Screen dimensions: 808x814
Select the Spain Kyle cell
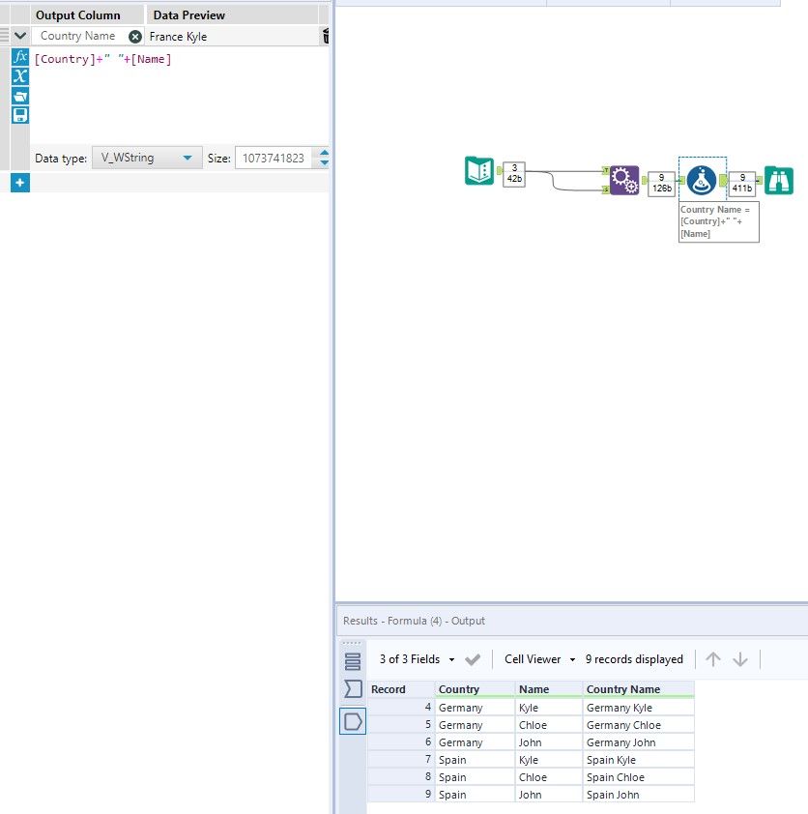click(x=638, y=760)
